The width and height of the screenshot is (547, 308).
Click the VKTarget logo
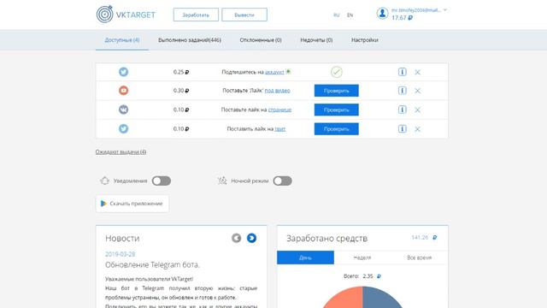tap(126, 15)
